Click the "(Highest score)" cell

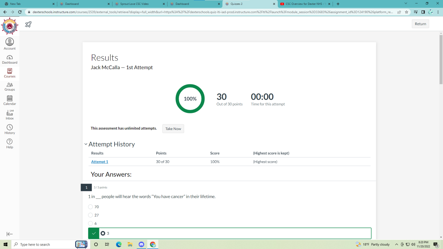coord(265,162)
